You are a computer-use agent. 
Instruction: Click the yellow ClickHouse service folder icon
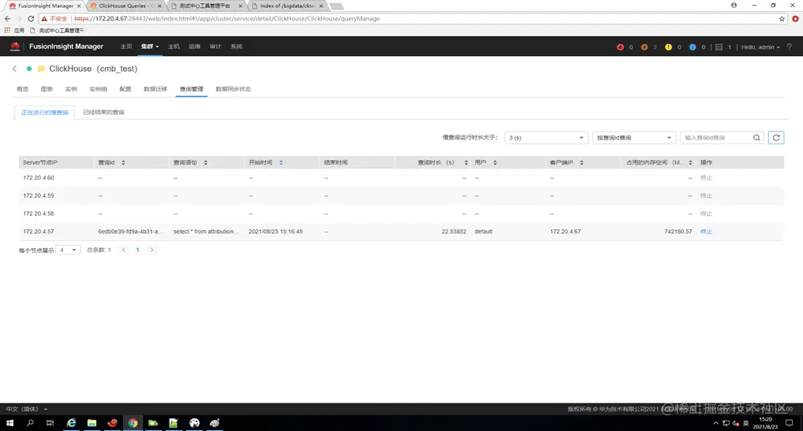click(41, 69)
